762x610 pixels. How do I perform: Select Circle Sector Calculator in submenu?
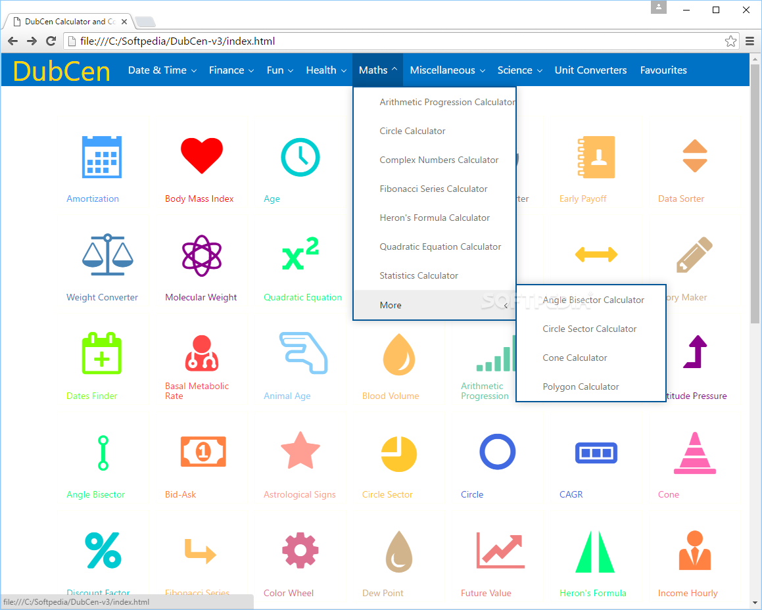pos(591,329)
